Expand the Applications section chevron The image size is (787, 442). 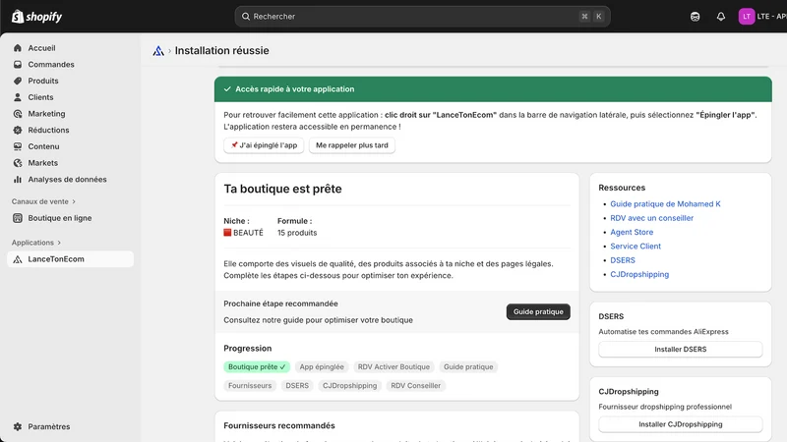click(x=59, y=243)
